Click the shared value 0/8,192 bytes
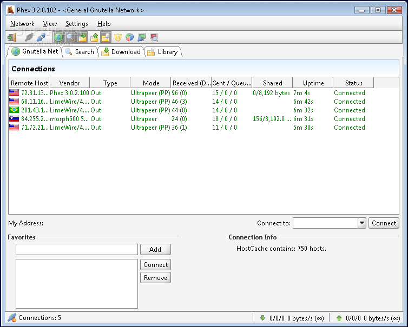408x327 pixels. tap(271, 93)
